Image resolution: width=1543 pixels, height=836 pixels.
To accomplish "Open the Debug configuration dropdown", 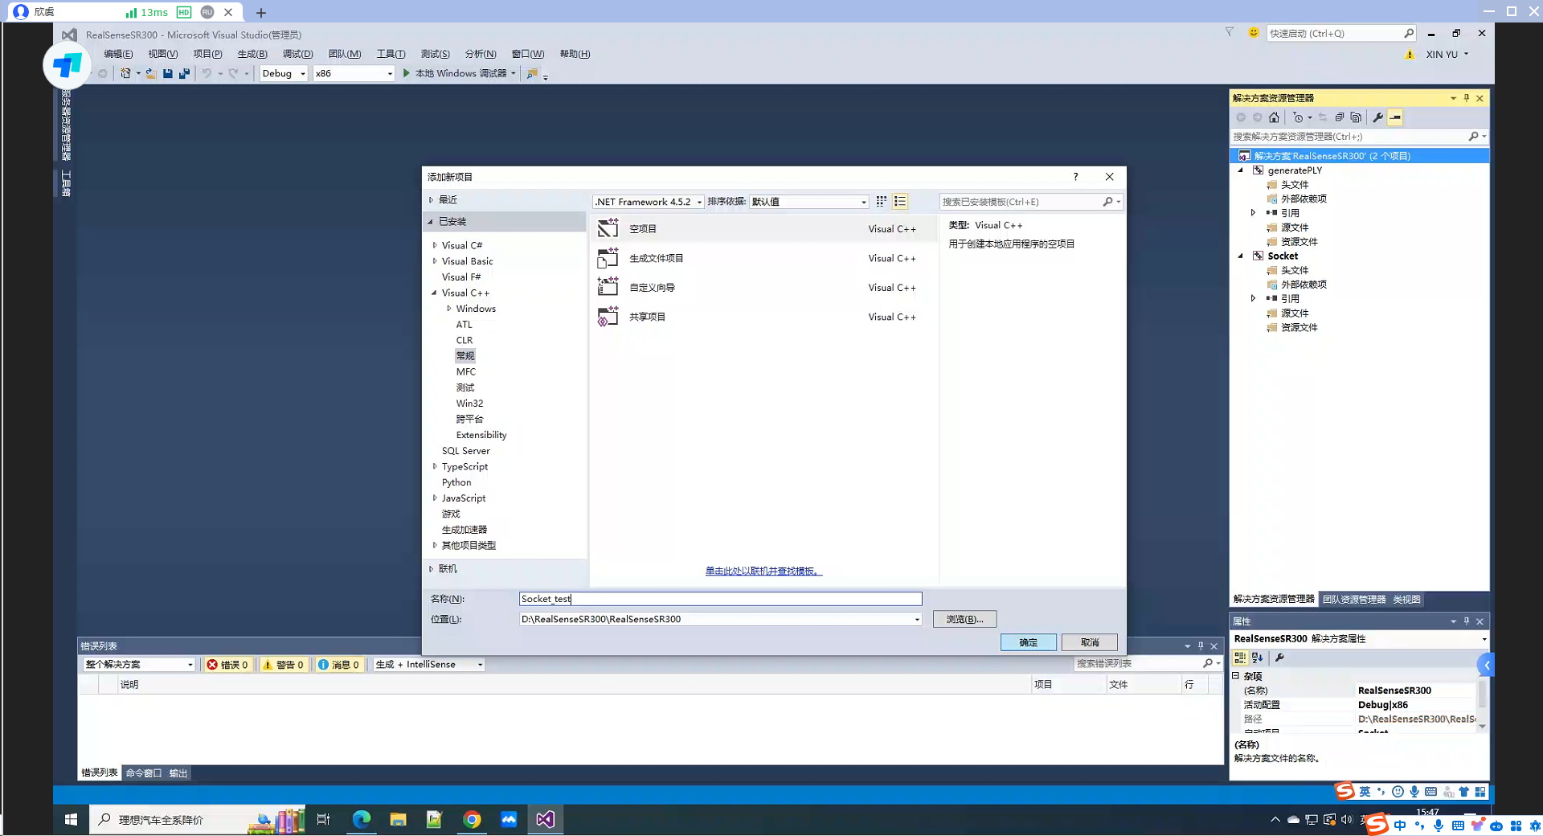I will [284, 73].
